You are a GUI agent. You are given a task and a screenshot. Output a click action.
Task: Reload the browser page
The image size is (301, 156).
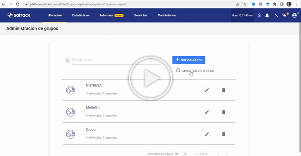coord(18,4)
